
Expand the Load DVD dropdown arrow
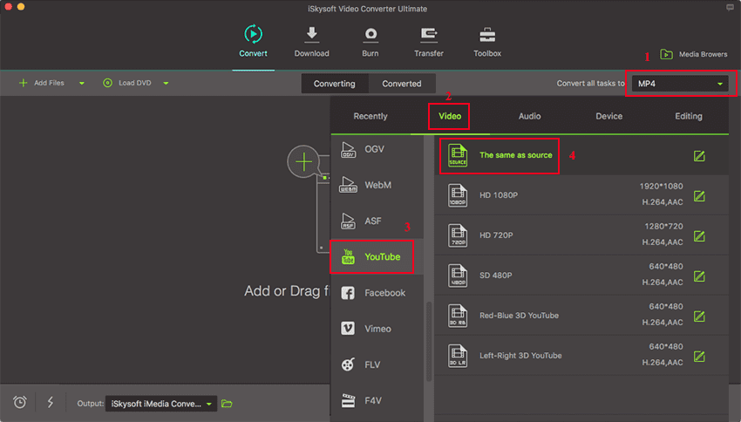[x=166, y=84]
